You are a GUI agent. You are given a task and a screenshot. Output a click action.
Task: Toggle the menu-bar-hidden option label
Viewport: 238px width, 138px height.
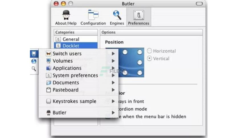[149, 117]
